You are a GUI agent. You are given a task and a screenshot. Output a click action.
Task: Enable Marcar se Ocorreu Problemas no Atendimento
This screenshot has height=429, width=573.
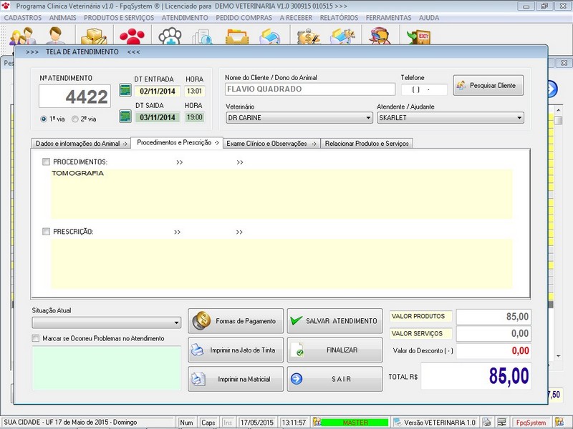pos(37,338)
